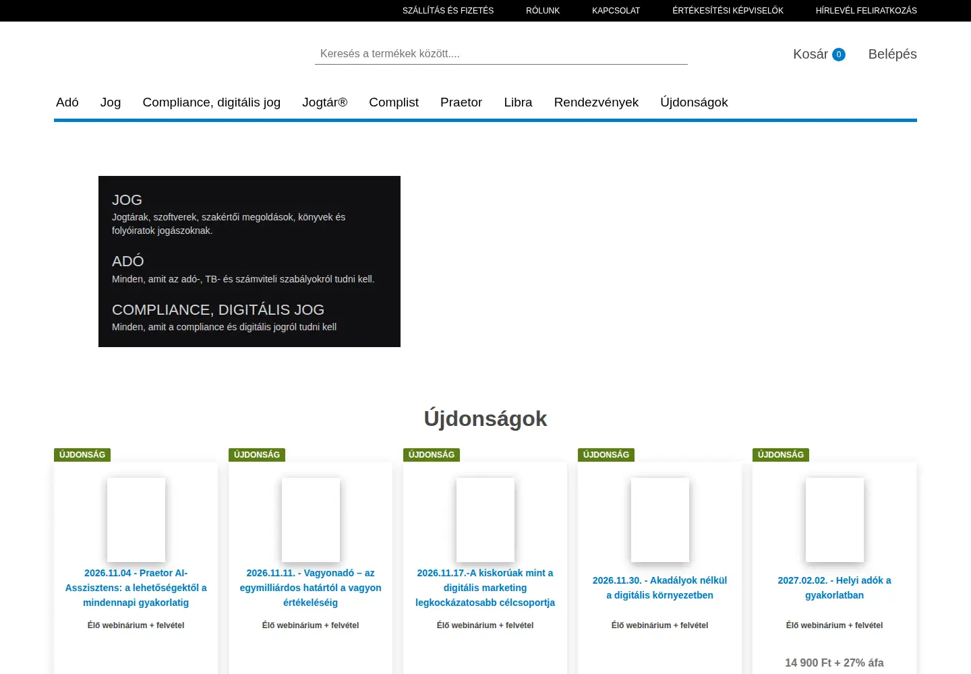Open the JOG category banner heading
Screen dimensions: 971x674
(127, 200)
